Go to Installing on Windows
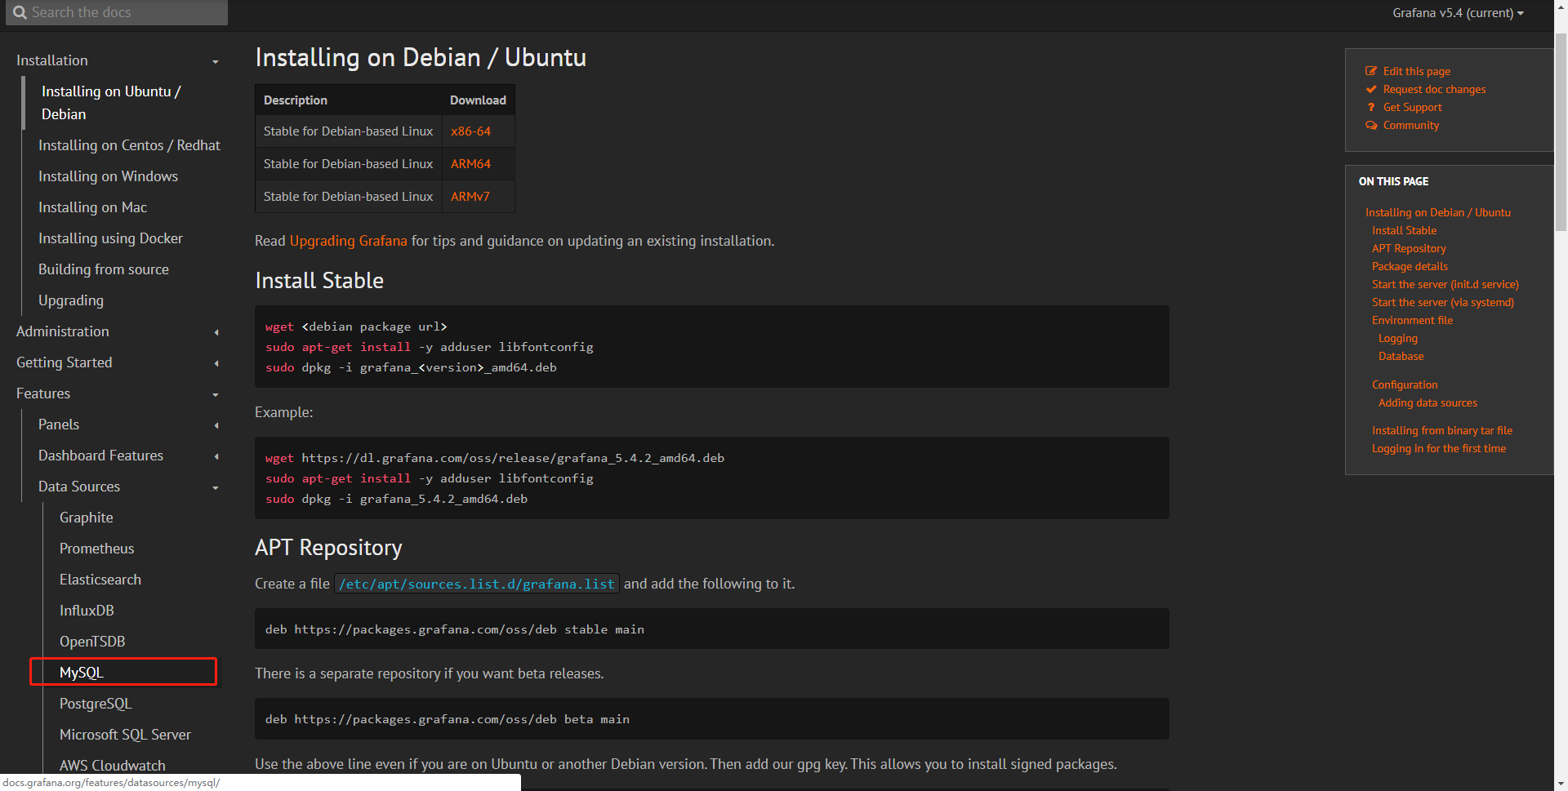 (x=108, y=176)
